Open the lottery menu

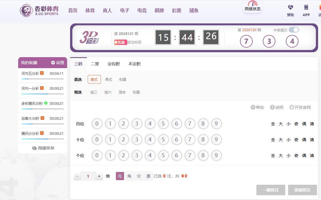(x=177, y=10)
